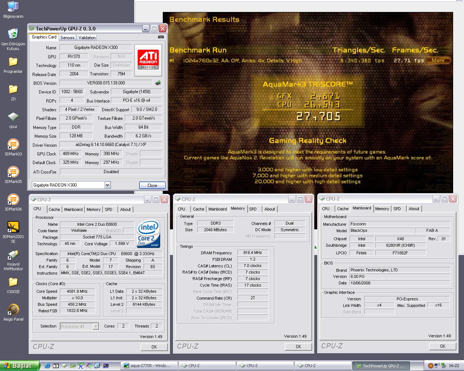Click the ATI Radeon logo in GPU-Z
Viewport: 464px width, 371px height.
(148, 60)
